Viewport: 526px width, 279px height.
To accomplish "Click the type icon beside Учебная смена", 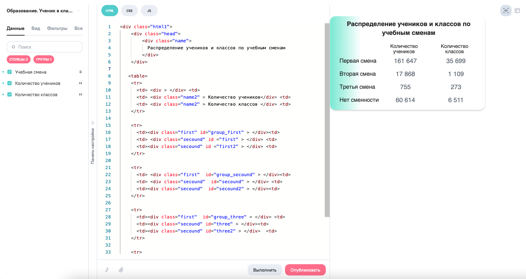I will pyautogui.click(x=80, y=72).
